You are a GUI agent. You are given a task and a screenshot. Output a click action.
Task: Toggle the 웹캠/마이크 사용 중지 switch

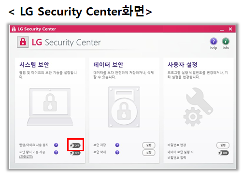pos(75,145)
